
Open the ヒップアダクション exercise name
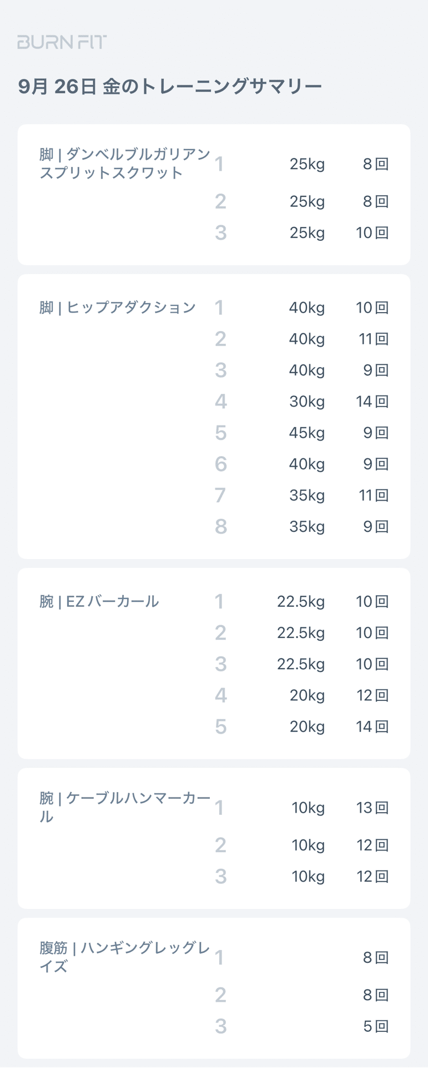click(x=118, y=308)
